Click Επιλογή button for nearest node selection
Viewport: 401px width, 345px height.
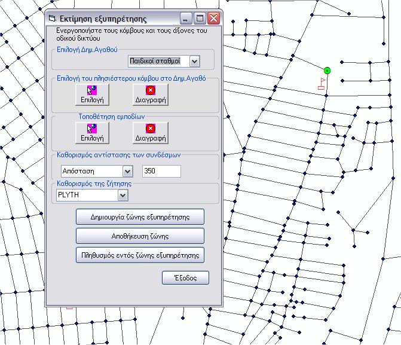(92, 94)
